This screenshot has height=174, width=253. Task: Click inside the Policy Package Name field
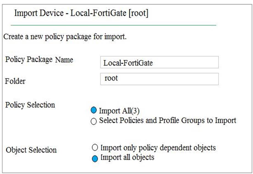click(x=159, y=62)
